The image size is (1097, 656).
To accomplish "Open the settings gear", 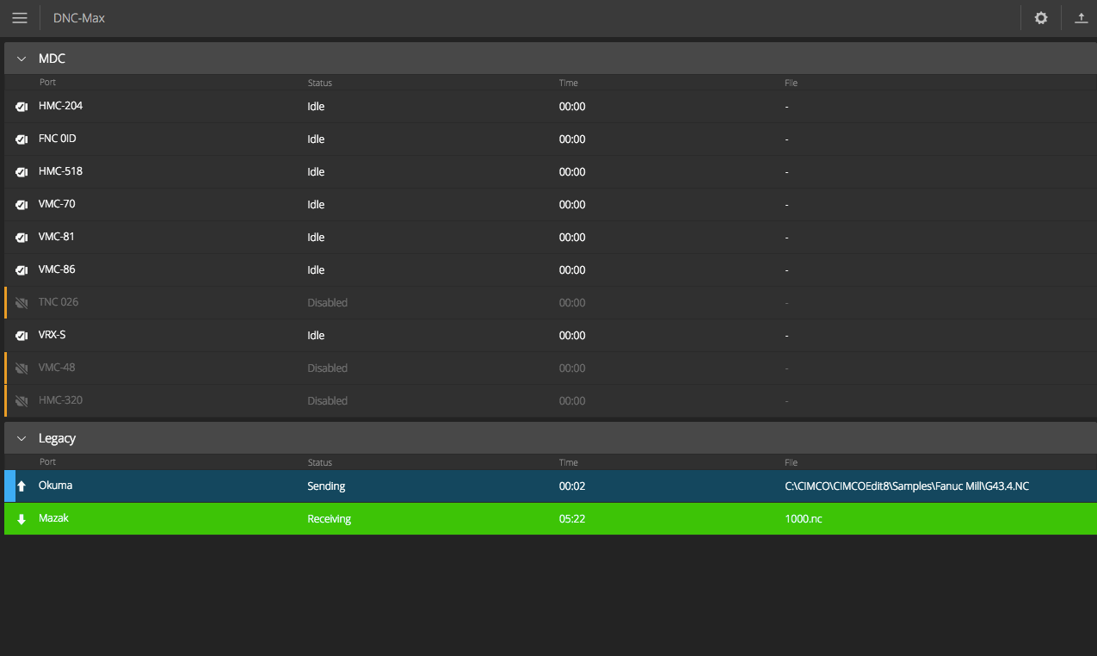I will [1041, 18].
